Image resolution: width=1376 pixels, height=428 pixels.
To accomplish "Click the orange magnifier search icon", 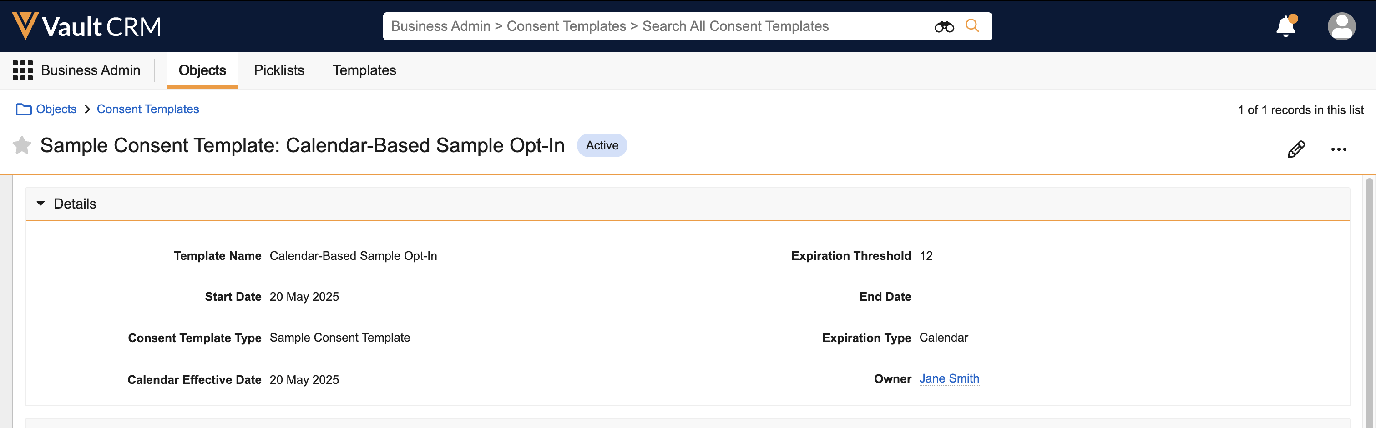I will 972,25.
